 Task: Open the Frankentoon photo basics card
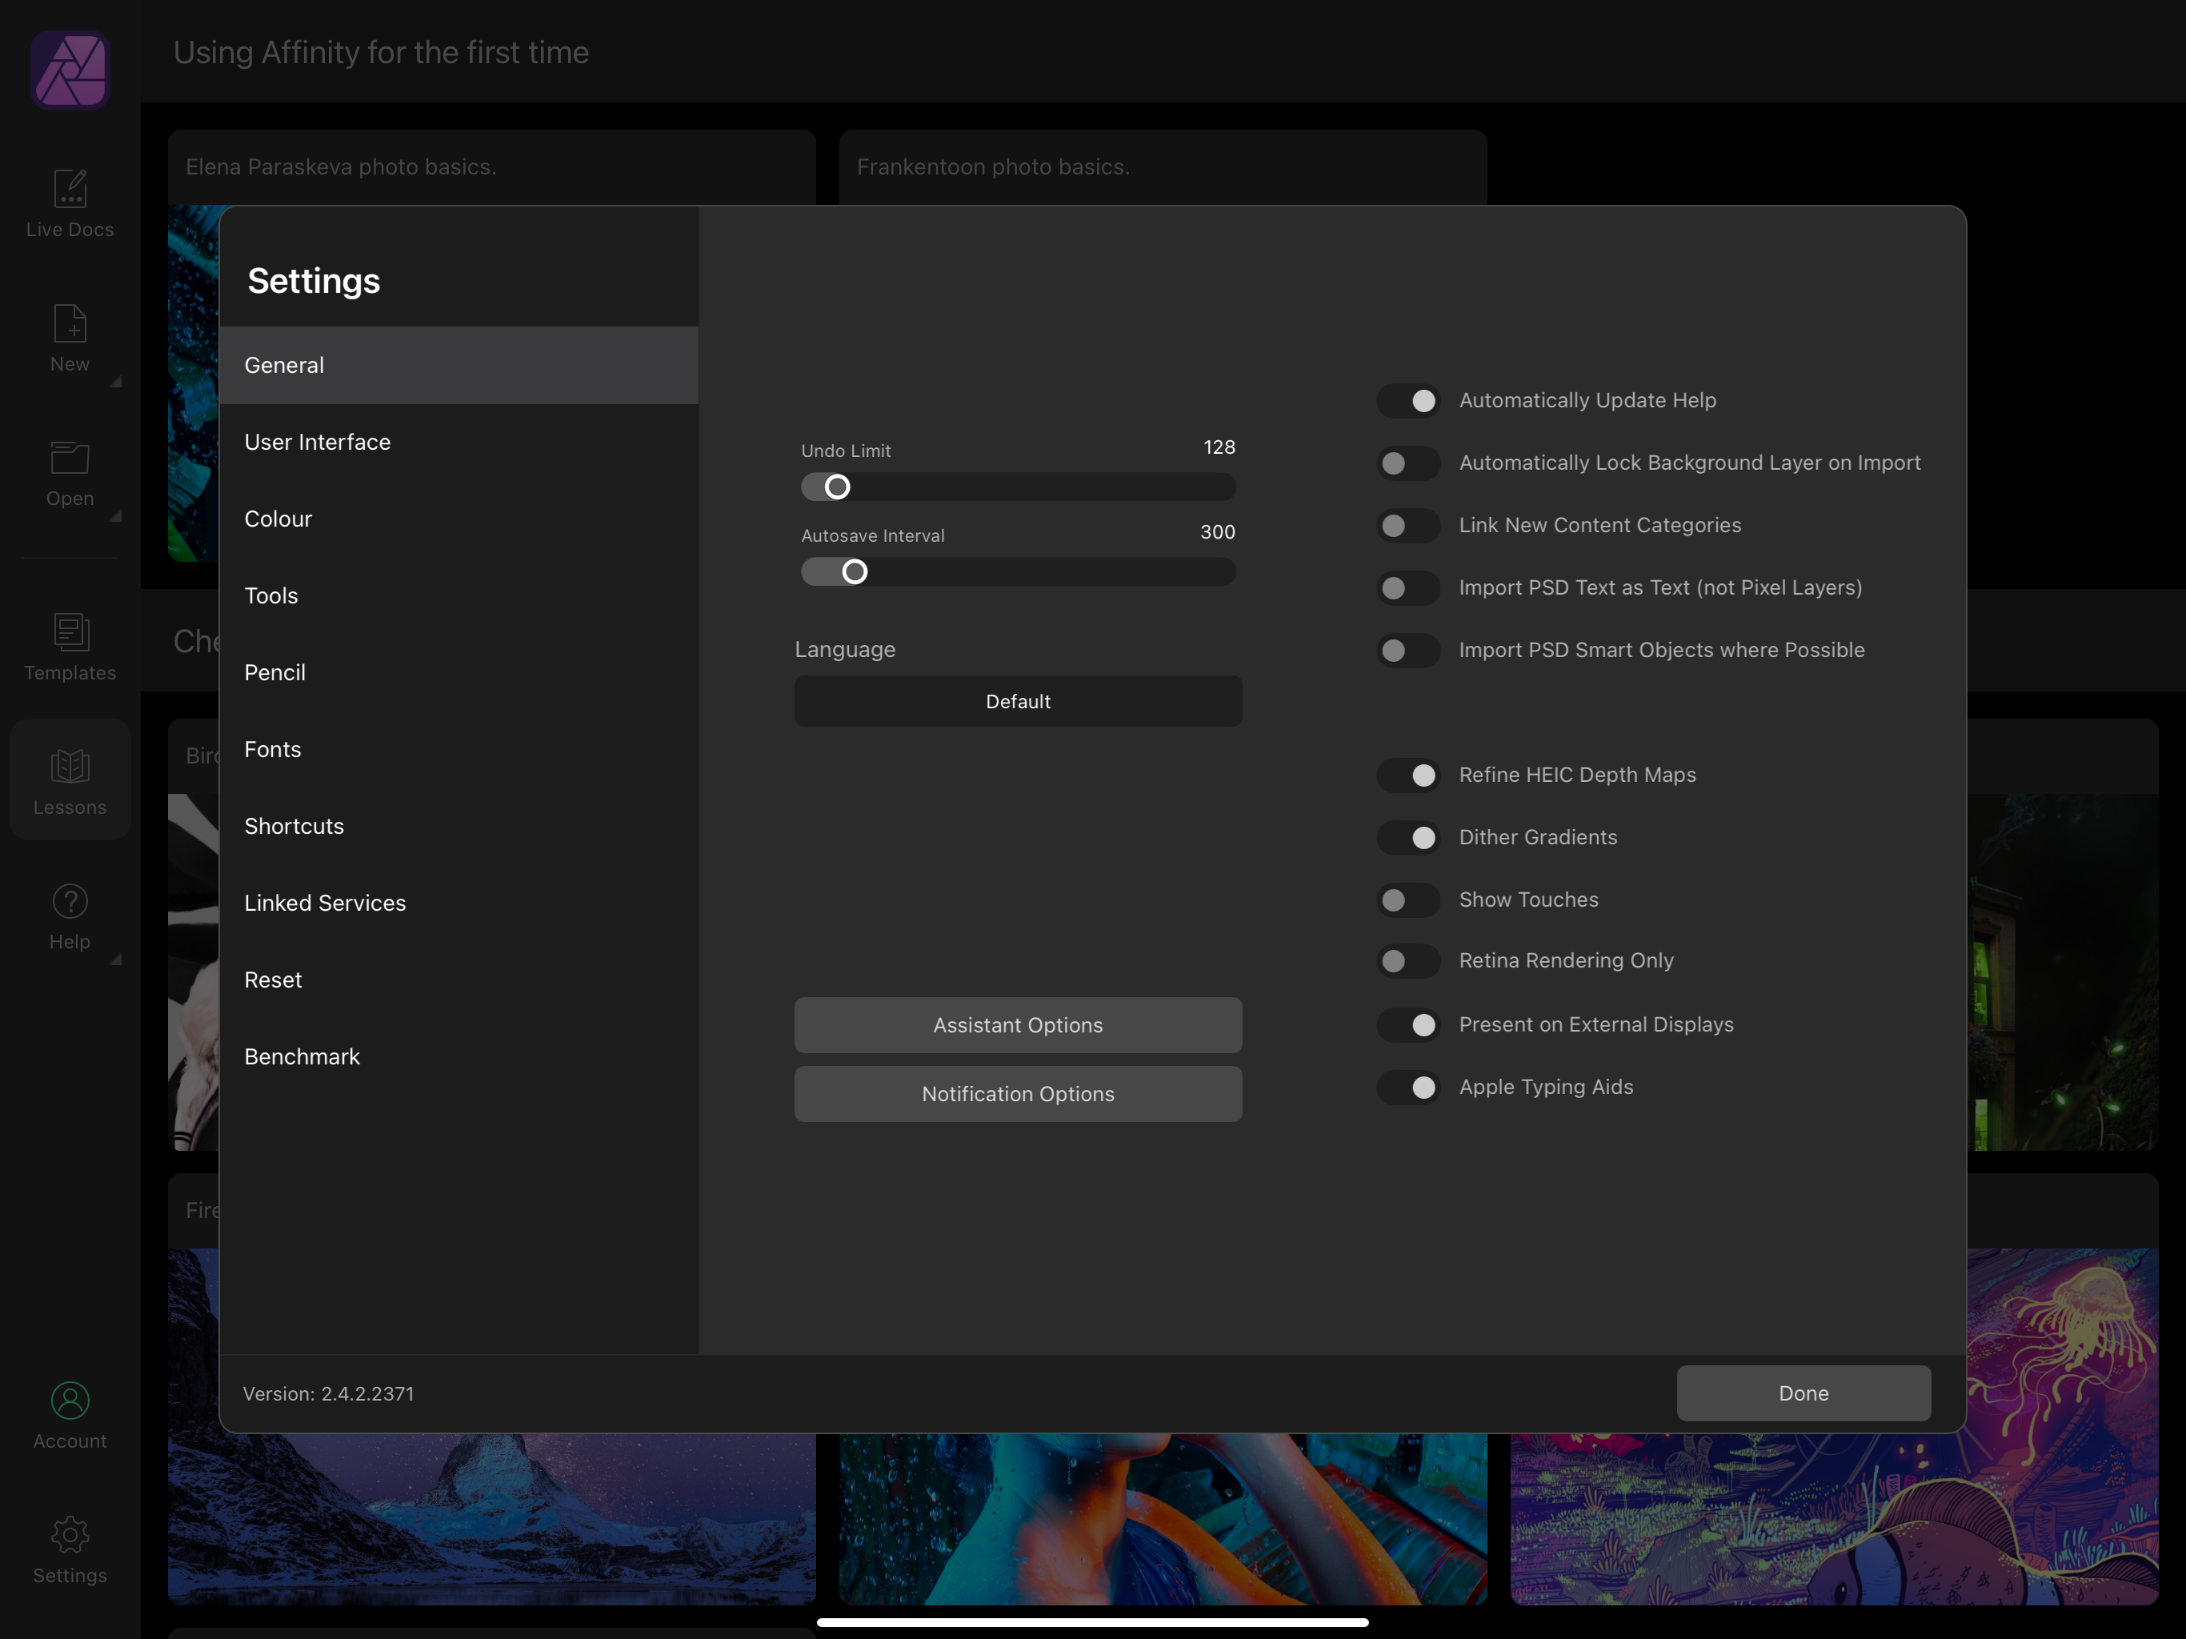1162,167
